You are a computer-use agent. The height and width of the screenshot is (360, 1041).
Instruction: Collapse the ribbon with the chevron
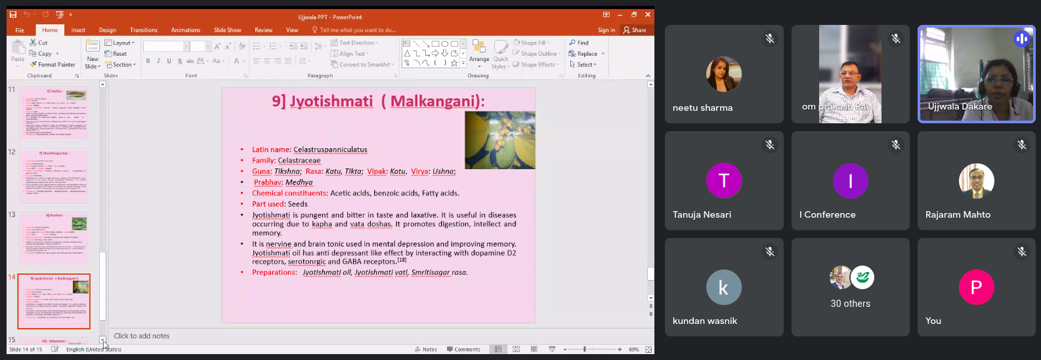[x=648, y=76]
